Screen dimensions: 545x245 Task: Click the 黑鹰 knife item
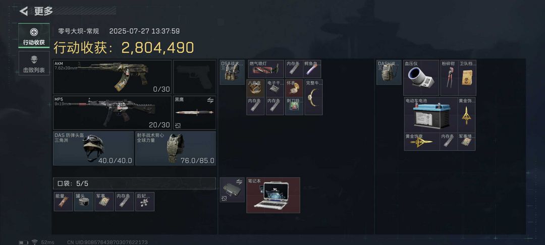pos(195,113)
